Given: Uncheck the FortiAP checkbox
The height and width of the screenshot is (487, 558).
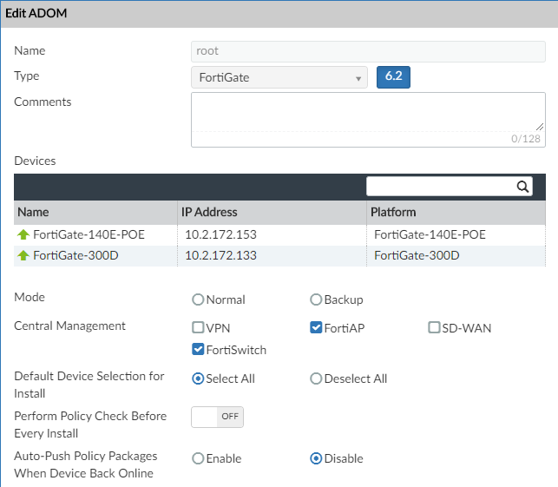Looking at the screenshot, I should [317, 327].
